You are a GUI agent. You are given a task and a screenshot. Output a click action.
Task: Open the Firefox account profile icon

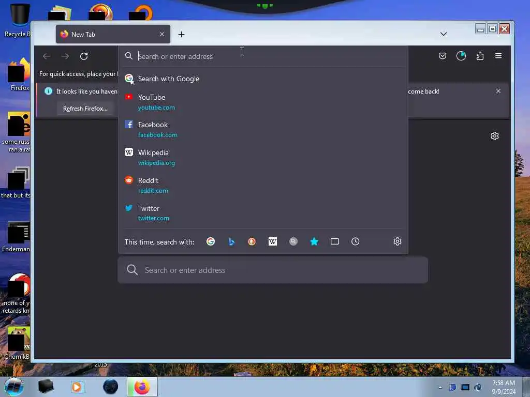461,56
